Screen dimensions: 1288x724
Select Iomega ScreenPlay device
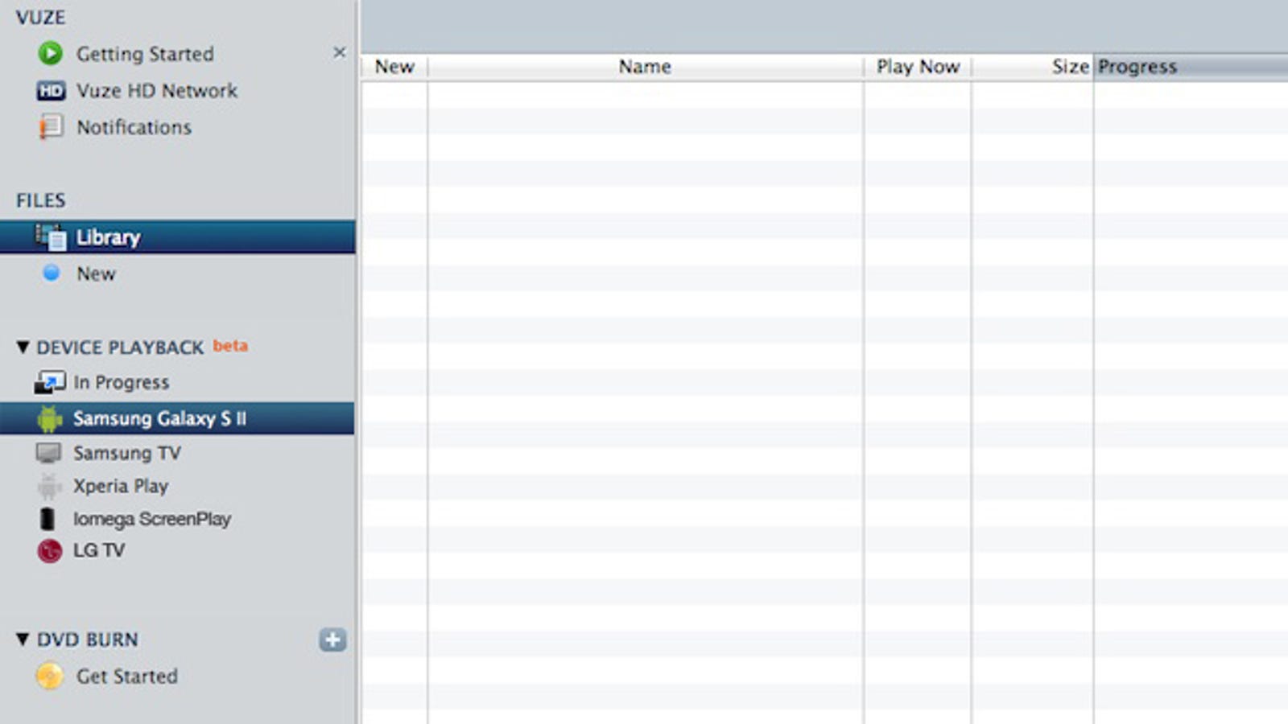click(x=152, y=519)
